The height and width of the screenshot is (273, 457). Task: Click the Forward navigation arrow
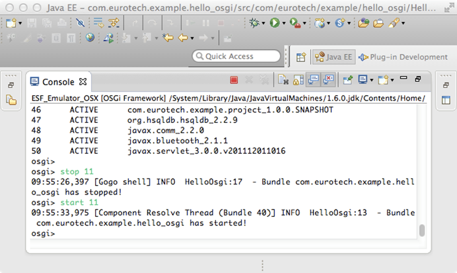tap(203, 38)
